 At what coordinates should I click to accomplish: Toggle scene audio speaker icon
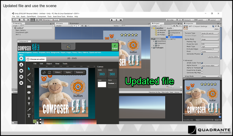point(82,26)
